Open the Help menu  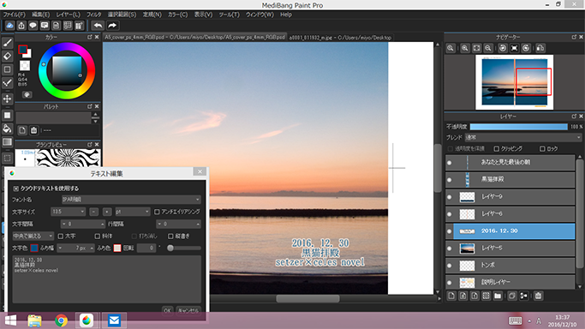286,15
